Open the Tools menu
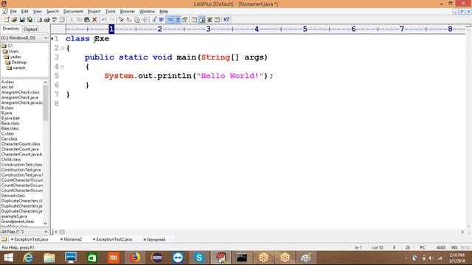Screen dimensions: 472x265 (110, 12)
